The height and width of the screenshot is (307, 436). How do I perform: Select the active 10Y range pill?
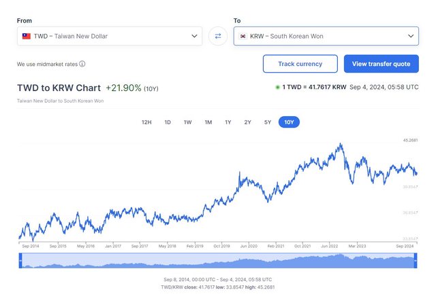pos(290,122)
